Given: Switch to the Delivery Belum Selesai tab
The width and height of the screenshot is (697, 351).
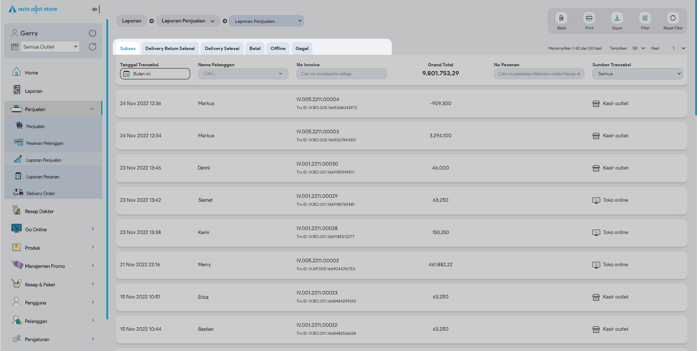Looking at the screenshot, I should point(170,49).
